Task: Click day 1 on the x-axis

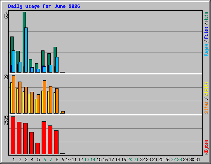Action: [x=14, y=159]
